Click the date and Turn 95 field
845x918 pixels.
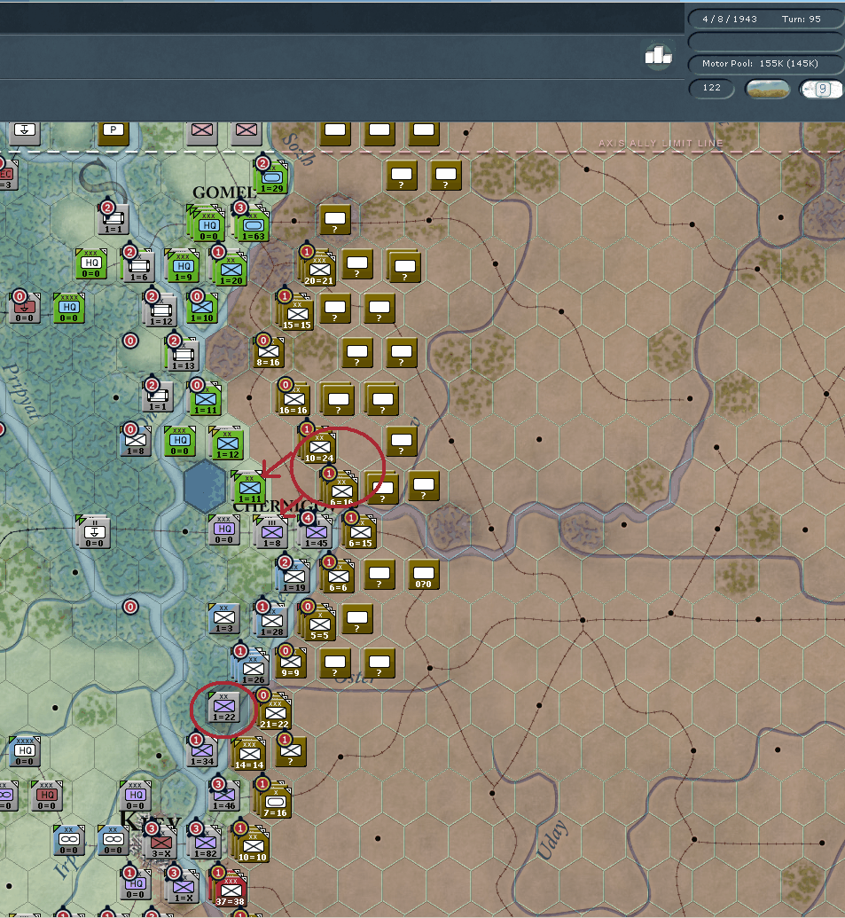(x=764, y=19)
